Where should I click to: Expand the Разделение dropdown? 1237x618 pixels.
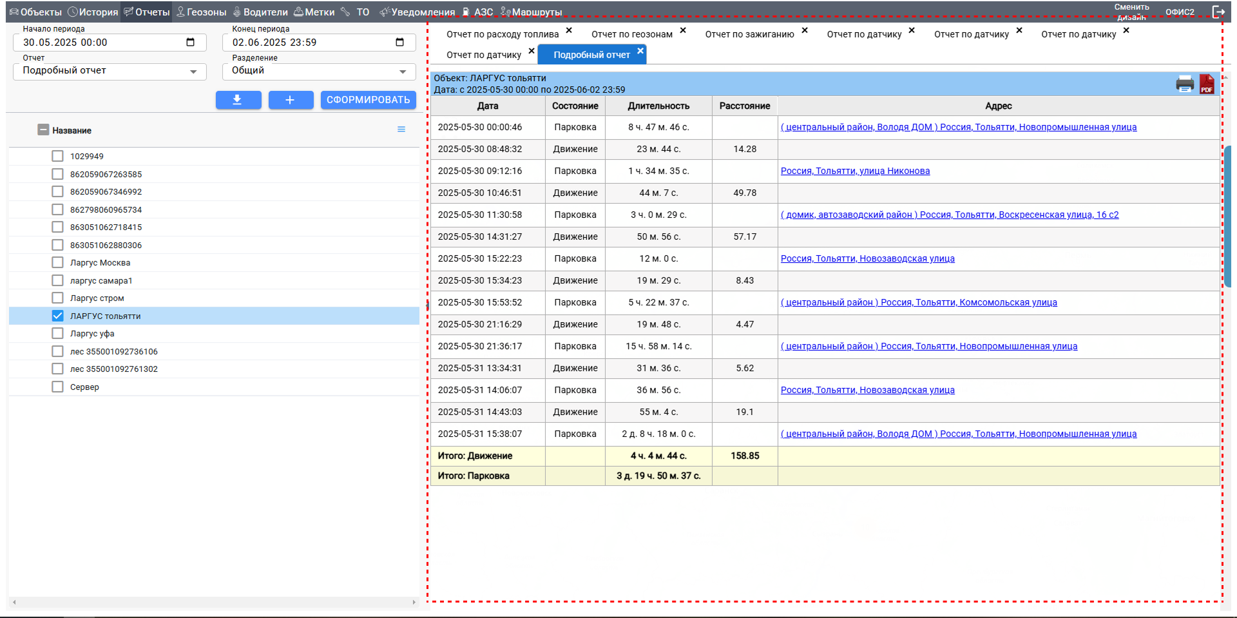point(403,72)
